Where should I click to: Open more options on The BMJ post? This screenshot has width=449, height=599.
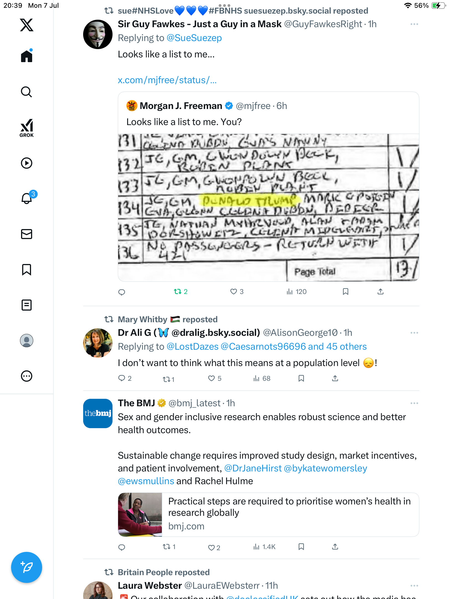414,403
